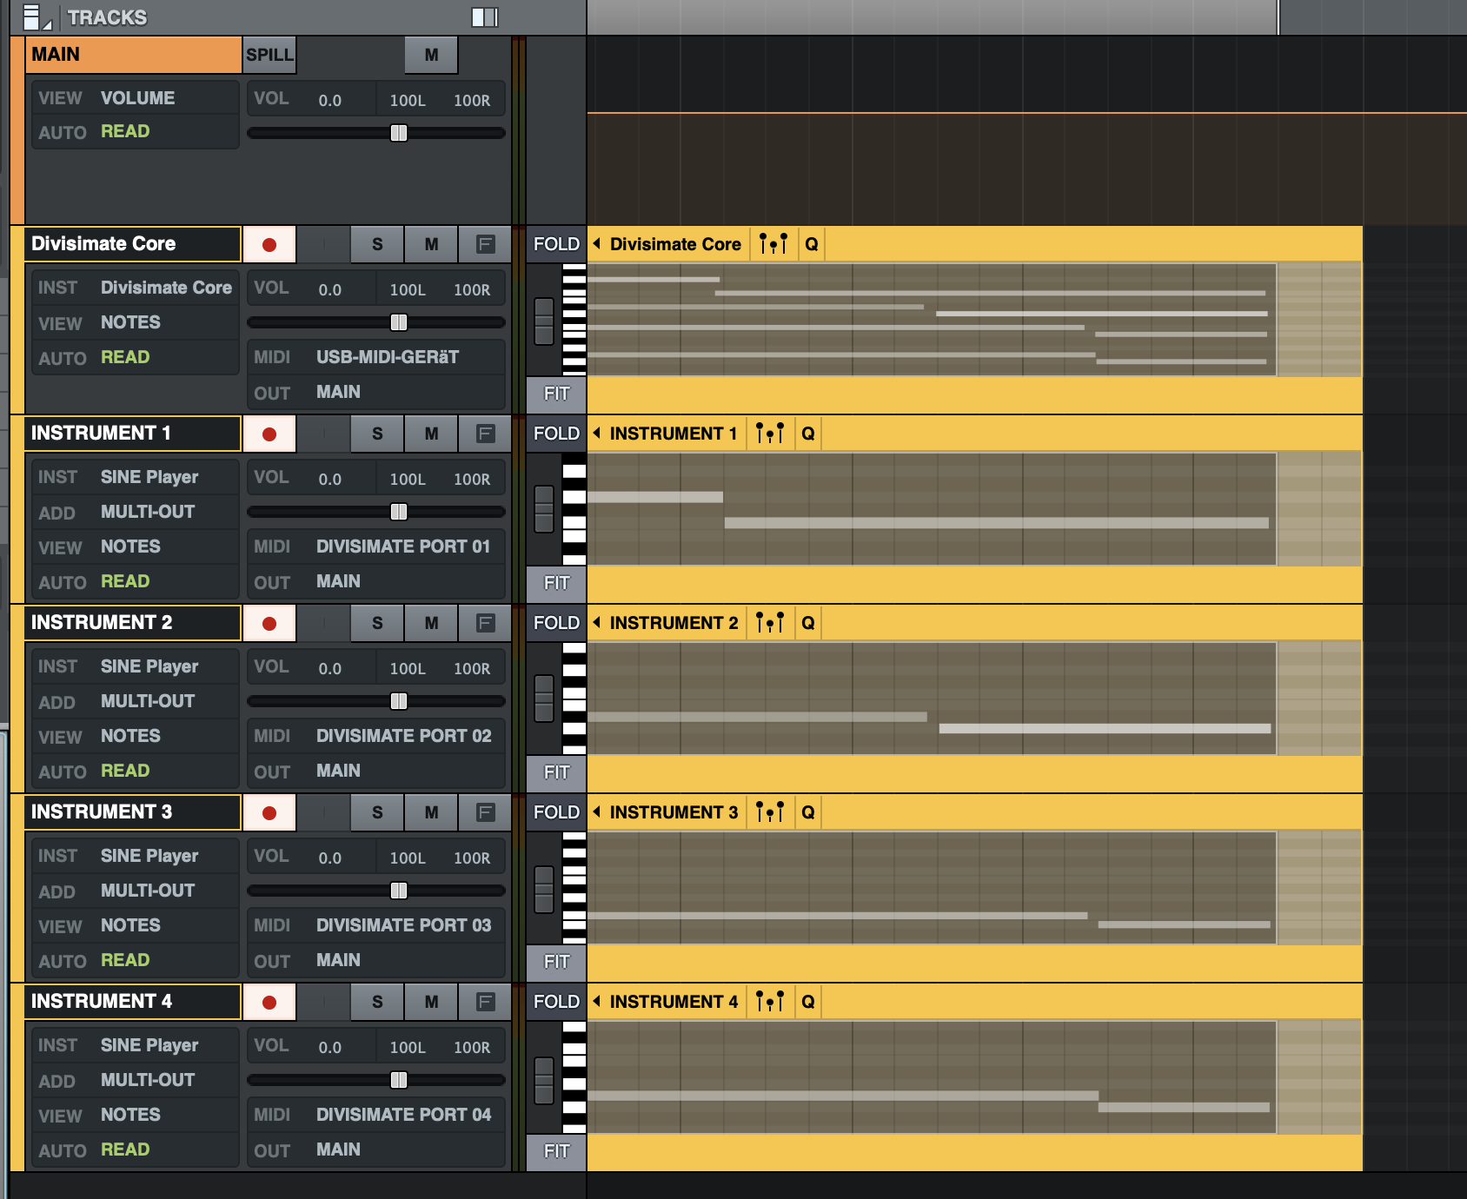Click the Q quantize icon on INSTRUMENT 4 clip

[x=807, y=1002]
